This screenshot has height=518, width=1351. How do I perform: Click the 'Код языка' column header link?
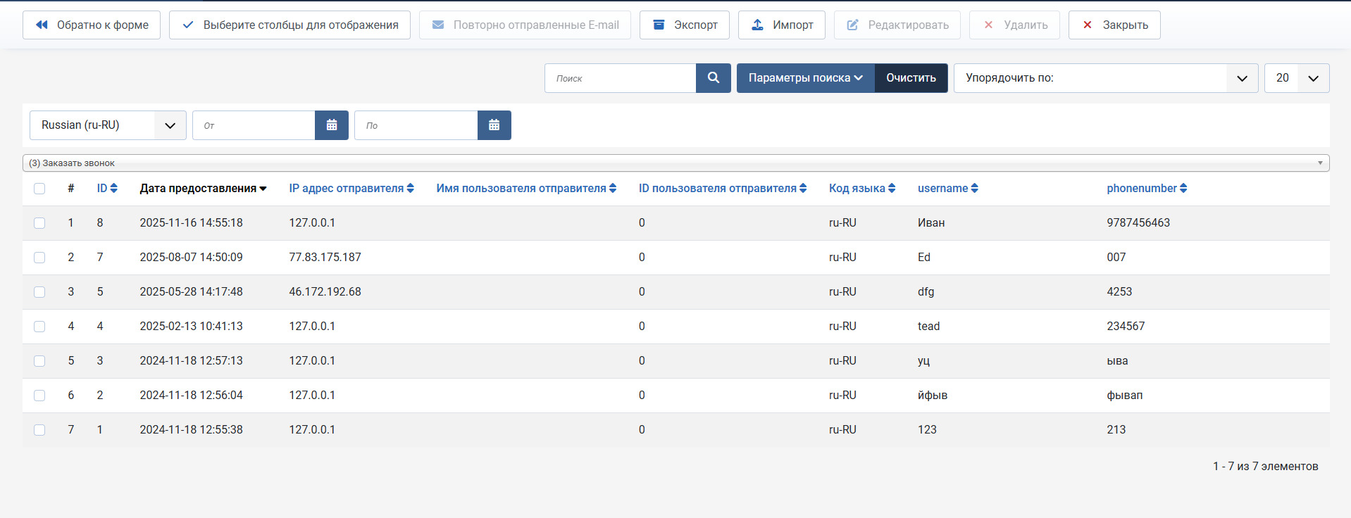coord(857,189)
